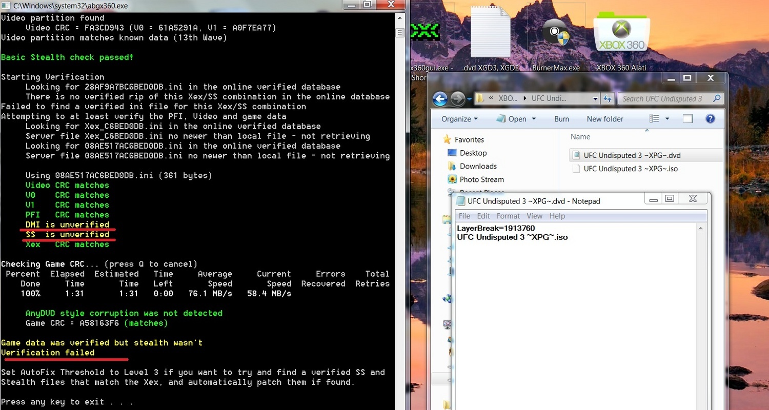Close the Notepad window
The image size is (769, 410).
pos(693,198)
